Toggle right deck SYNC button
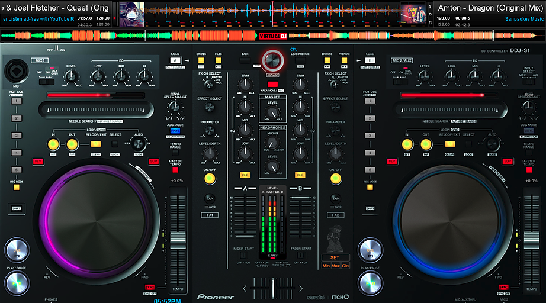The width and height of the screenshot is (546, 303). pos(503,288)
